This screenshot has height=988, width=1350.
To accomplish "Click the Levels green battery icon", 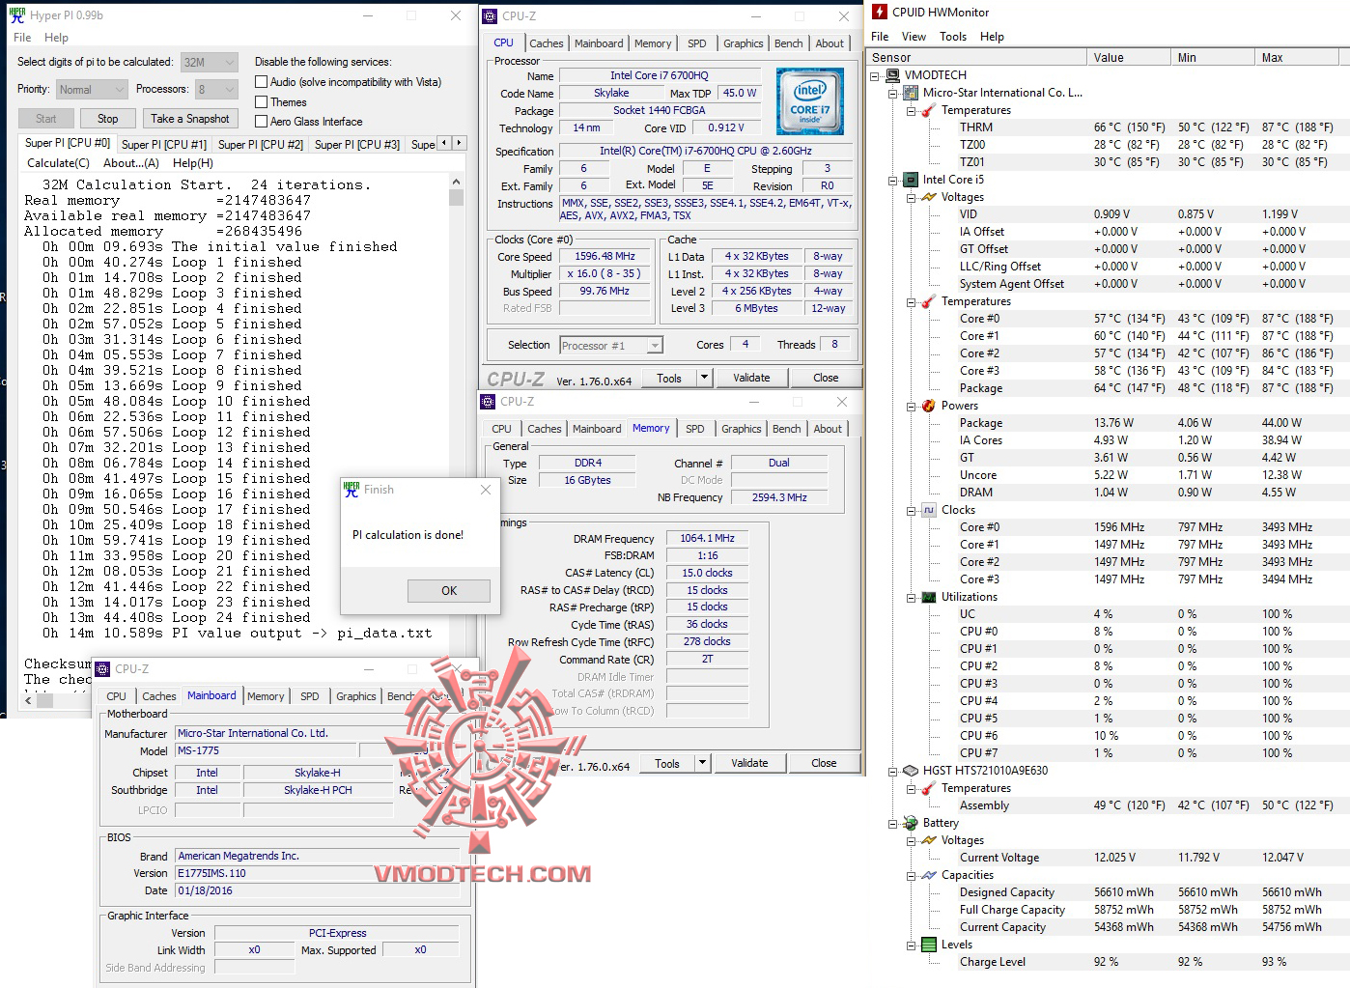I will [x=929, y=945].
